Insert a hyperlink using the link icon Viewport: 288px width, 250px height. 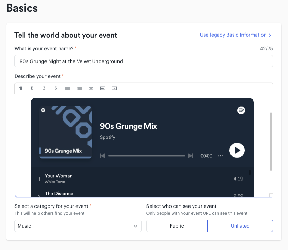[91, 88]
